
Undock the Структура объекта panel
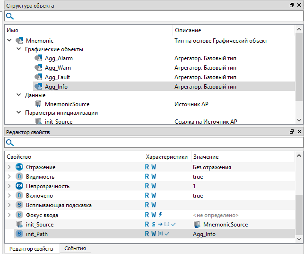(292, 6)
